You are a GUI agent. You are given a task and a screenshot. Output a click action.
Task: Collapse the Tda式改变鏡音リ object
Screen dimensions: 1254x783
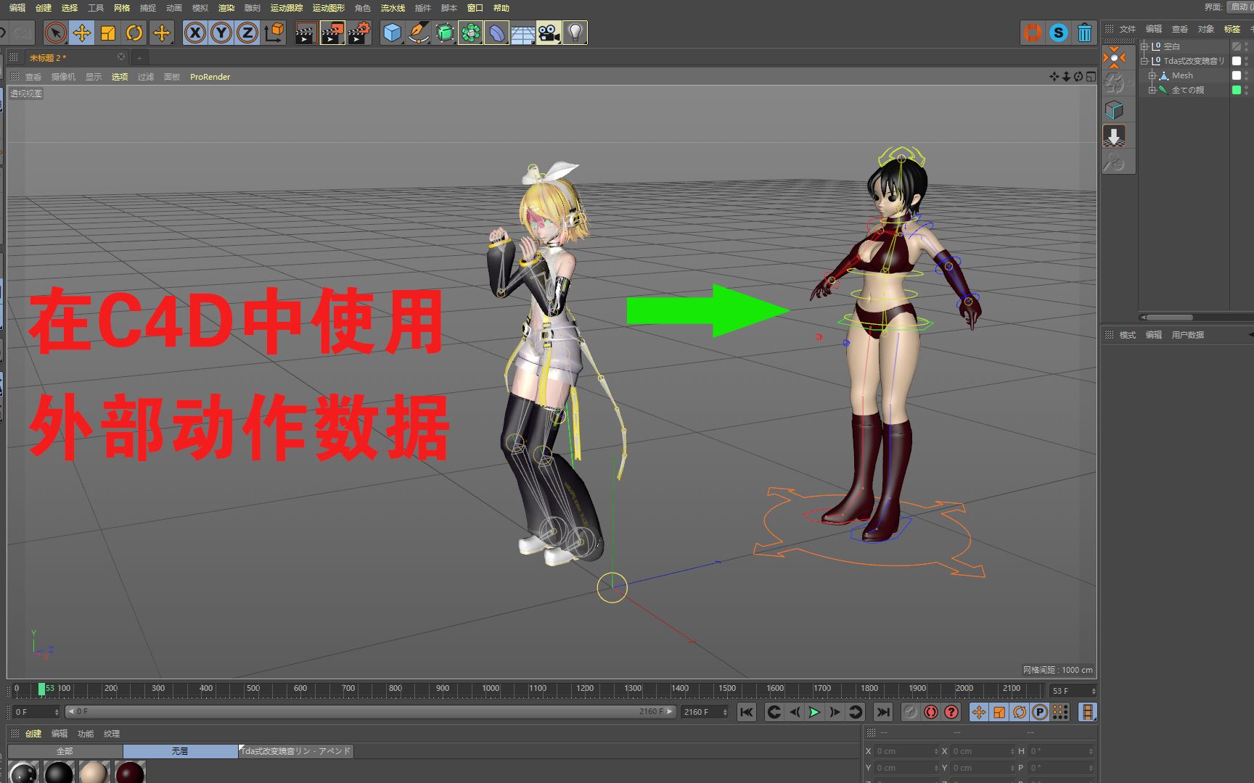coord(1144,61)
